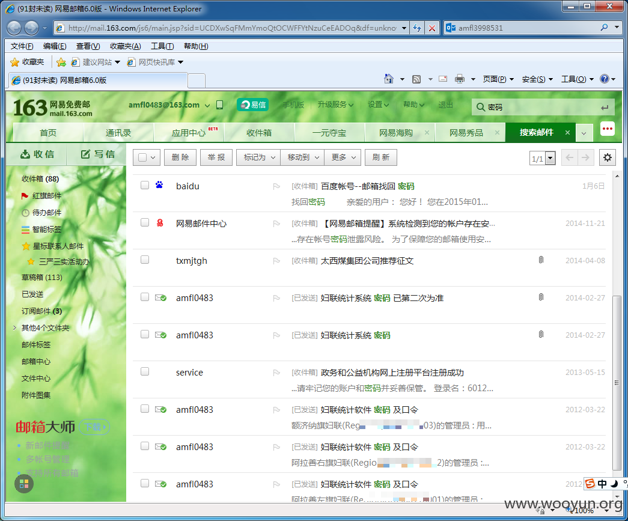Screen dimensions: 628x521
Task: Refresh page using address bar refresh icon
Action: (x=417, y=28)
